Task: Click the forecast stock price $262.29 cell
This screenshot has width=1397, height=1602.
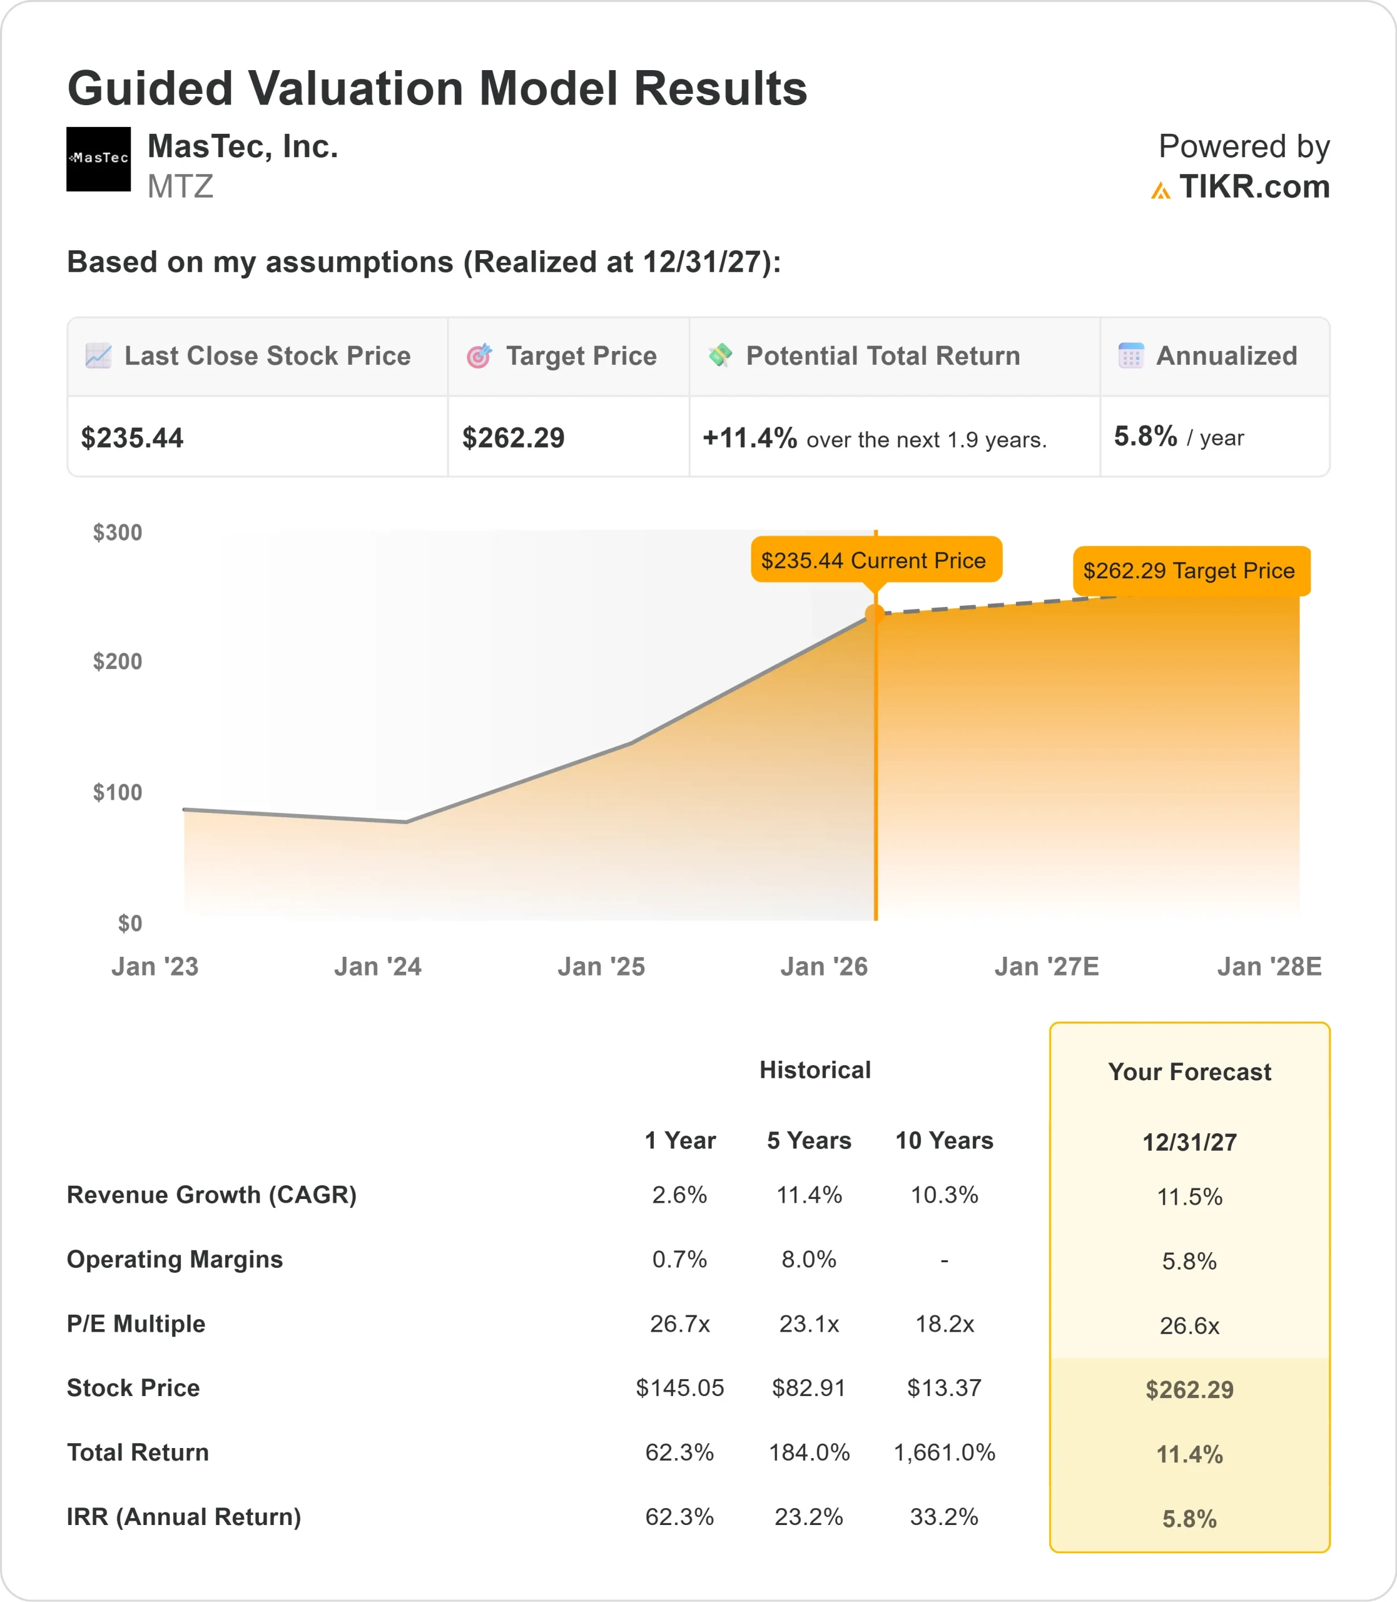Action: tap(1190, 1390)
